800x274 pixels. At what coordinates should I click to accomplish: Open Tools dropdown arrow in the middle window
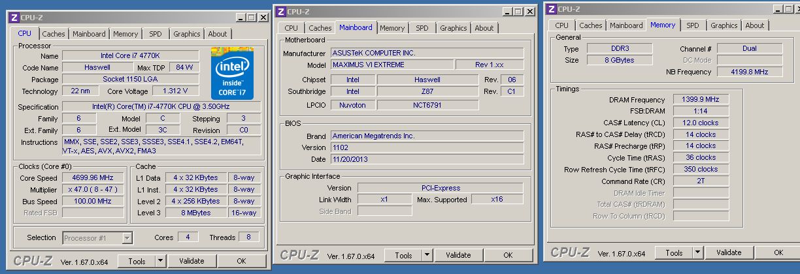click(427, 255)
